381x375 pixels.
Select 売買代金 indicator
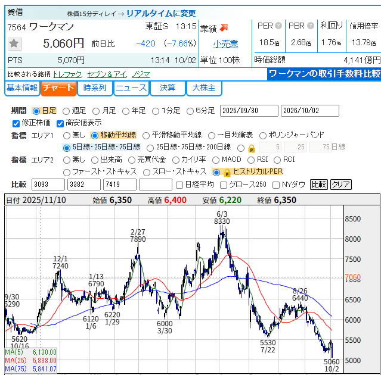point(132,160)
